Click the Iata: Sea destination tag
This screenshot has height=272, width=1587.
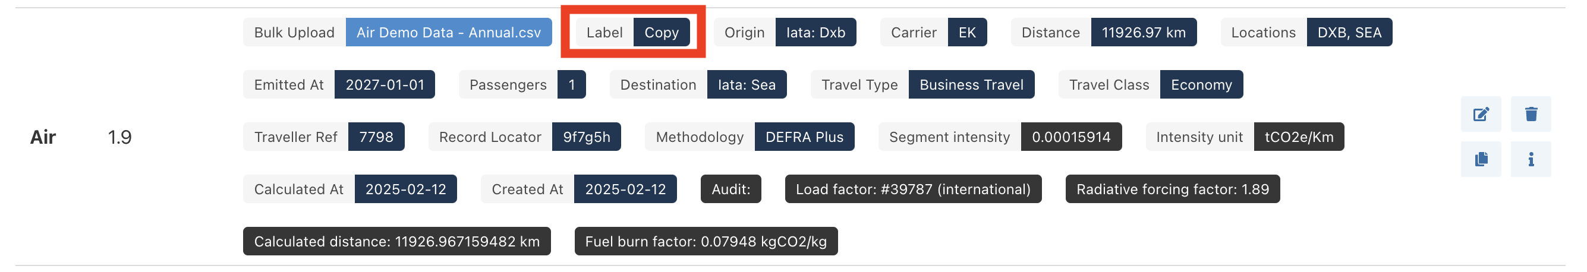[x=746, y=85]
